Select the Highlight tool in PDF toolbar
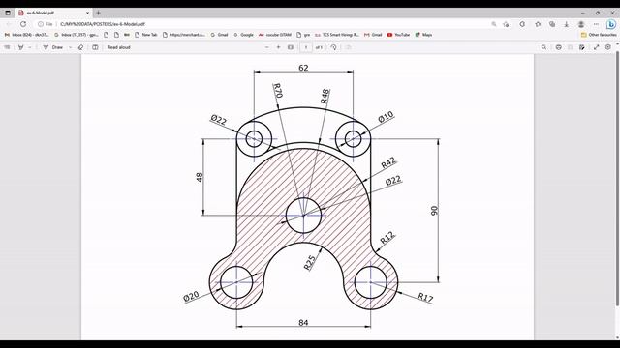 (21, 47)
